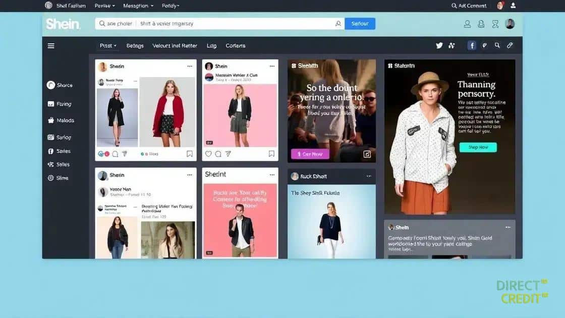
Task: Select the Lolg tab
Action: [x=211, y=46]
